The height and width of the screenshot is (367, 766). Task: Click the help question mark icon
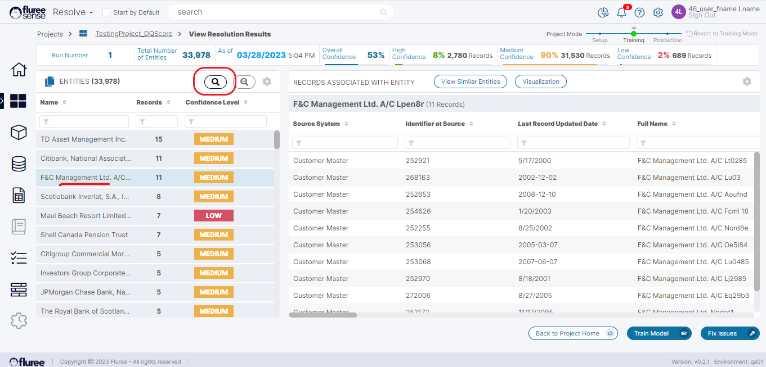tap(639, 12)
